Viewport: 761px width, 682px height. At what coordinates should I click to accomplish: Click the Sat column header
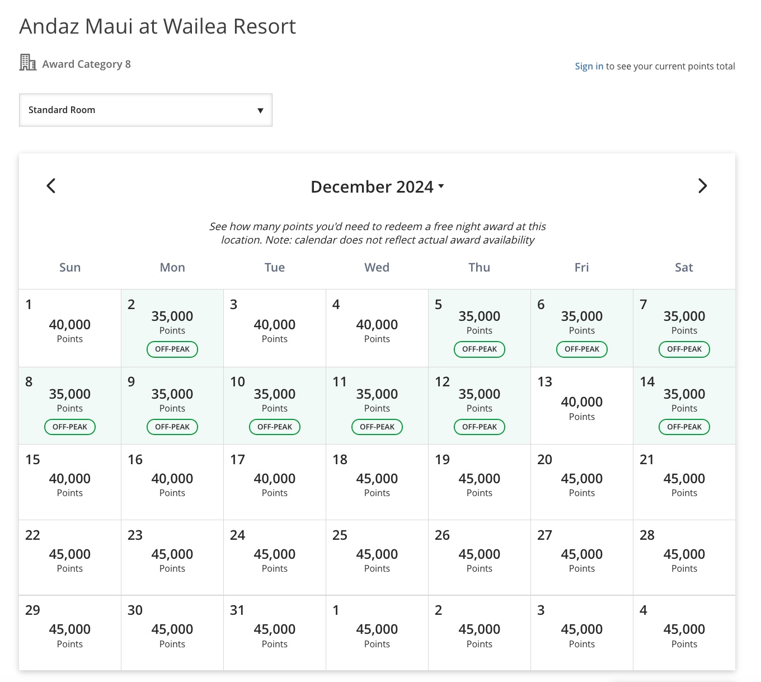pyautogui.click(x=684, y=267)
